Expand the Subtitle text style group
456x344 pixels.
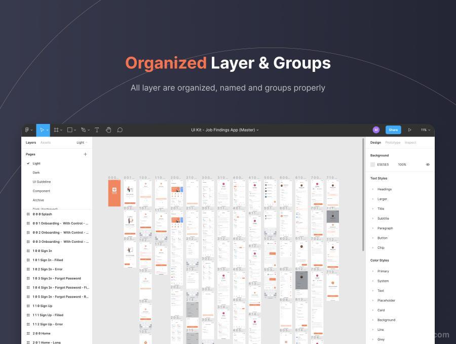click(x=373, y=219)
